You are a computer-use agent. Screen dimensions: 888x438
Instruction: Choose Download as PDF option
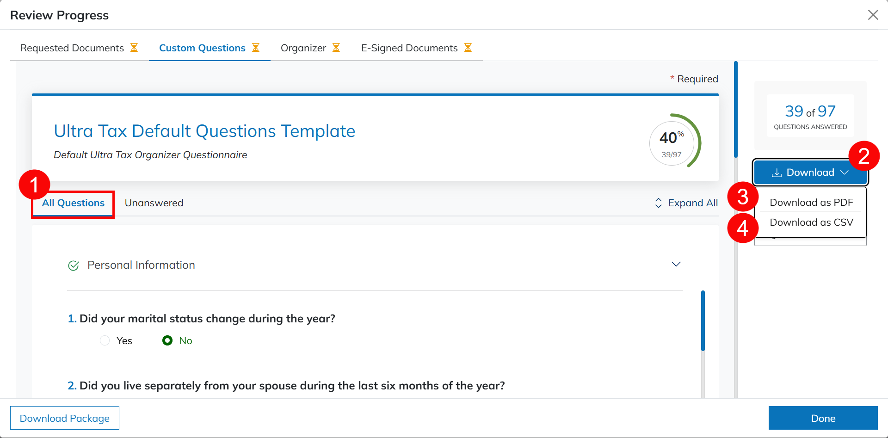[x=811, y=202]
